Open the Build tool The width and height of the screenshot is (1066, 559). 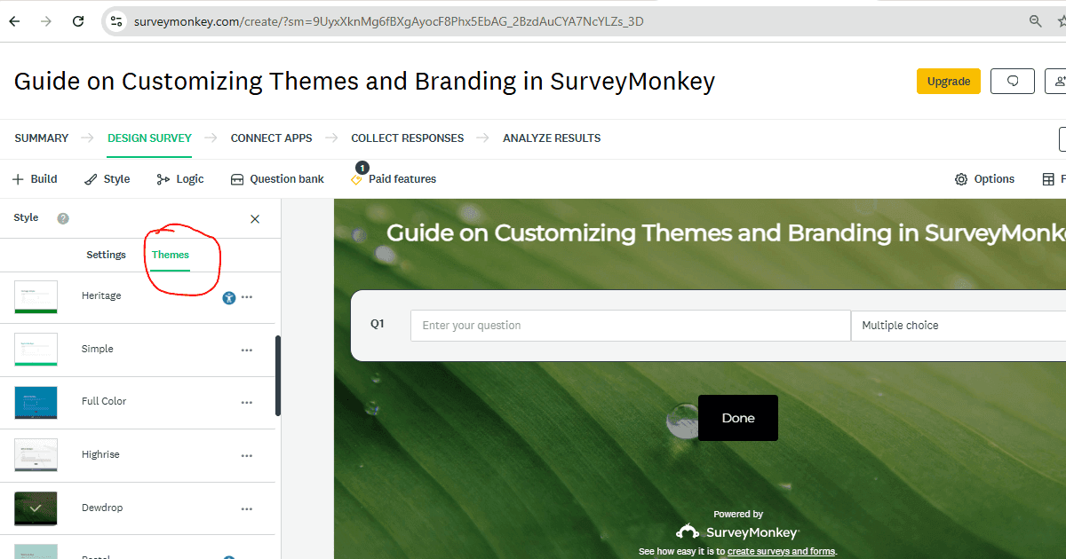(x=35, y=179)
